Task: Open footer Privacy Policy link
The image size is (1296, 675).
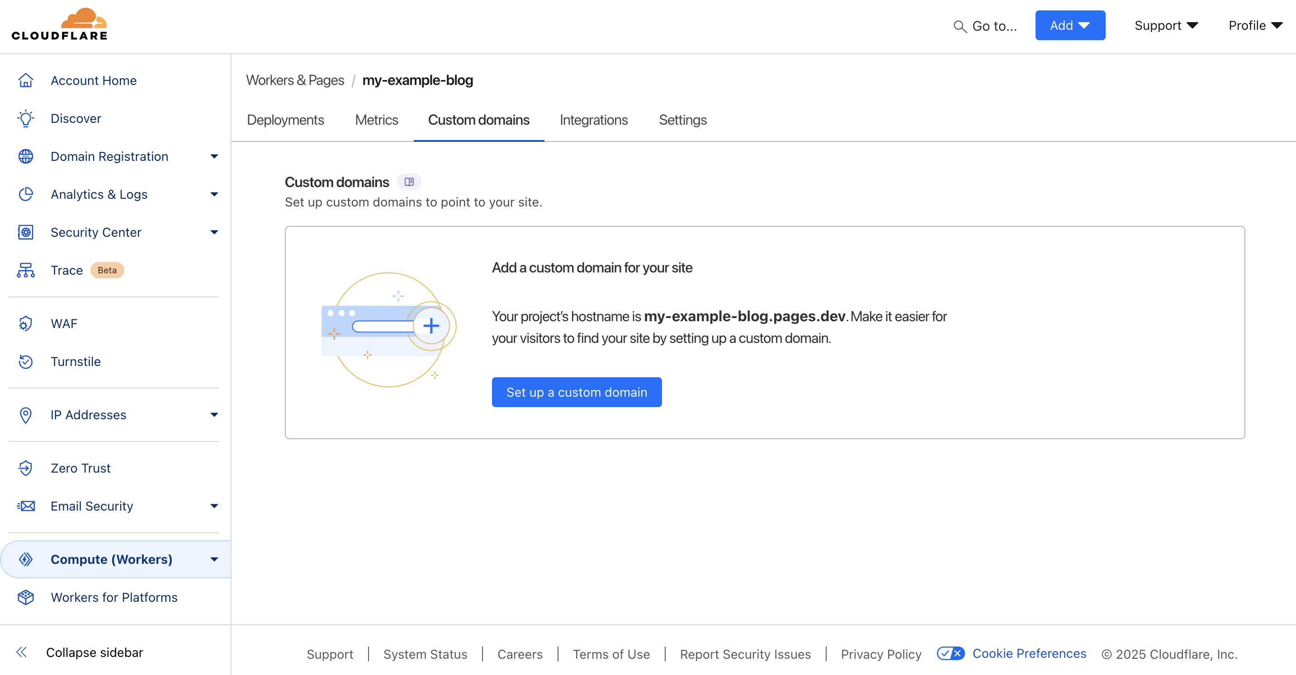Action: 881,654
